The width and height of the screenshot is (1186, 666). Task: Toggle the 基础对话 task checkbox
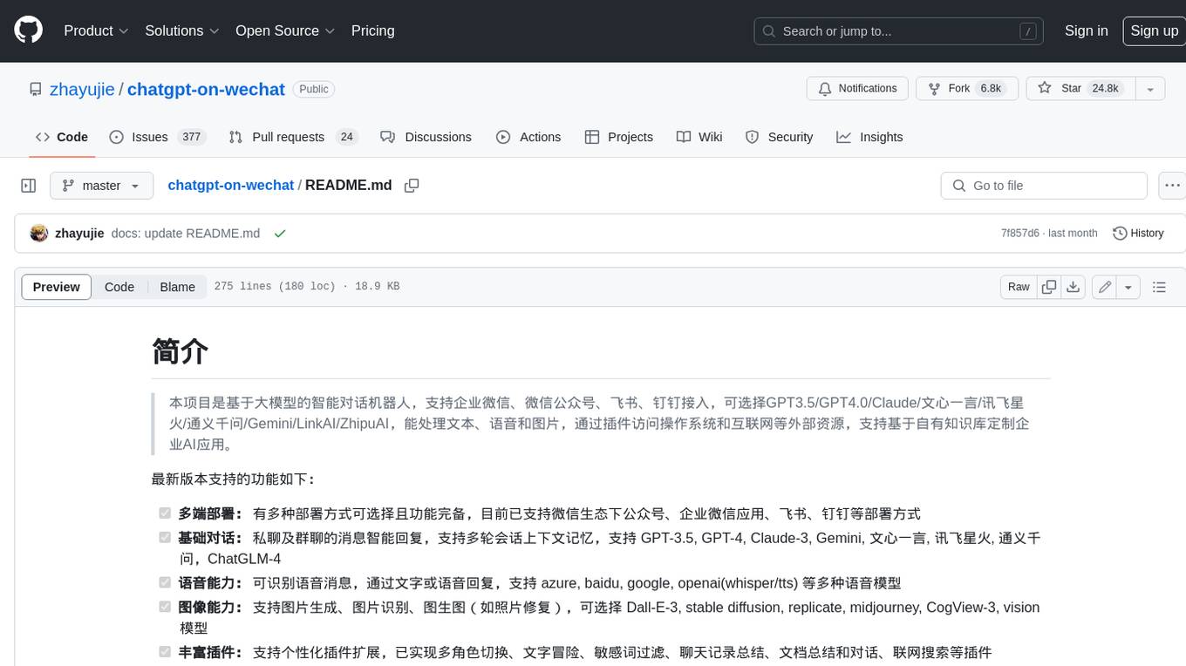coord(164,538)
